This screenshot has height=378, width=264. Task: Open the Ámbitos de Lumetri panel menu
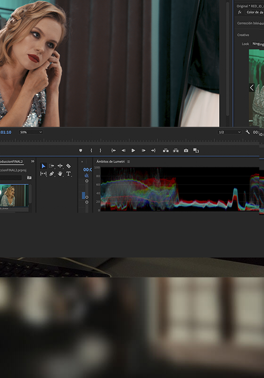129,162
